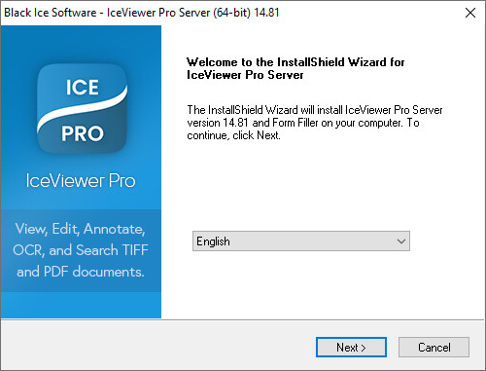The image size is (486, 371).
Task: Click the OCR, and Search TIFF line
Action: tap(81, 250)
